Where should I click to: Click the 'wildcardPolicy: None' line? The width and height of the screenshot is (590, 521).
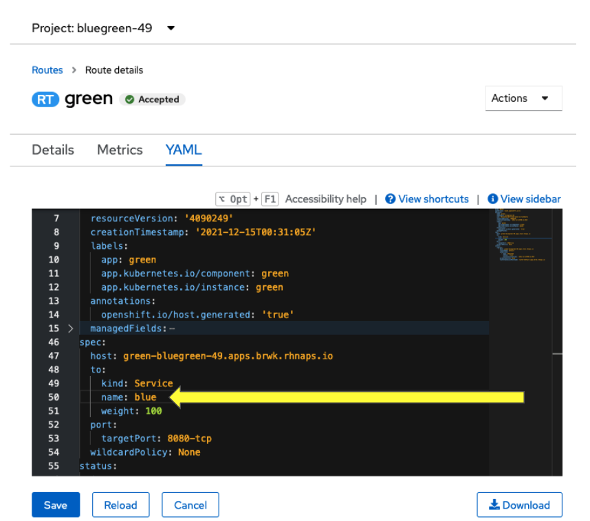(x=145, y=452)
